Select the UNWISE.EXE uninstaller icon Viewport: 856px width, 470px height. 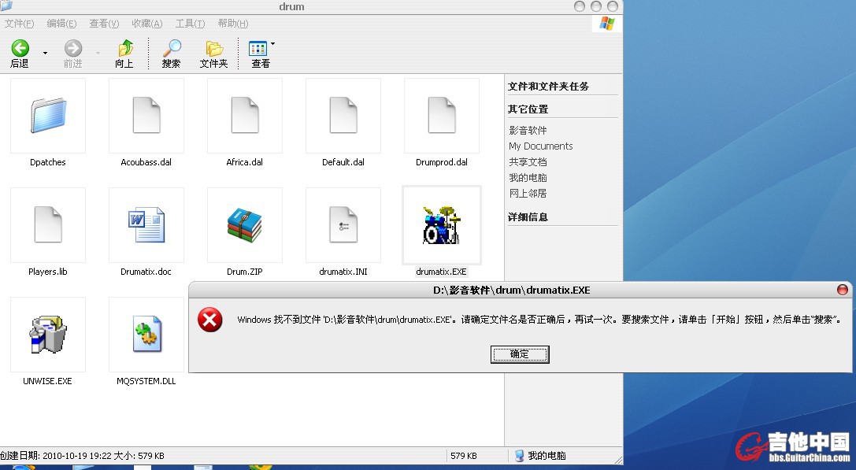click(x=48, y=334)
